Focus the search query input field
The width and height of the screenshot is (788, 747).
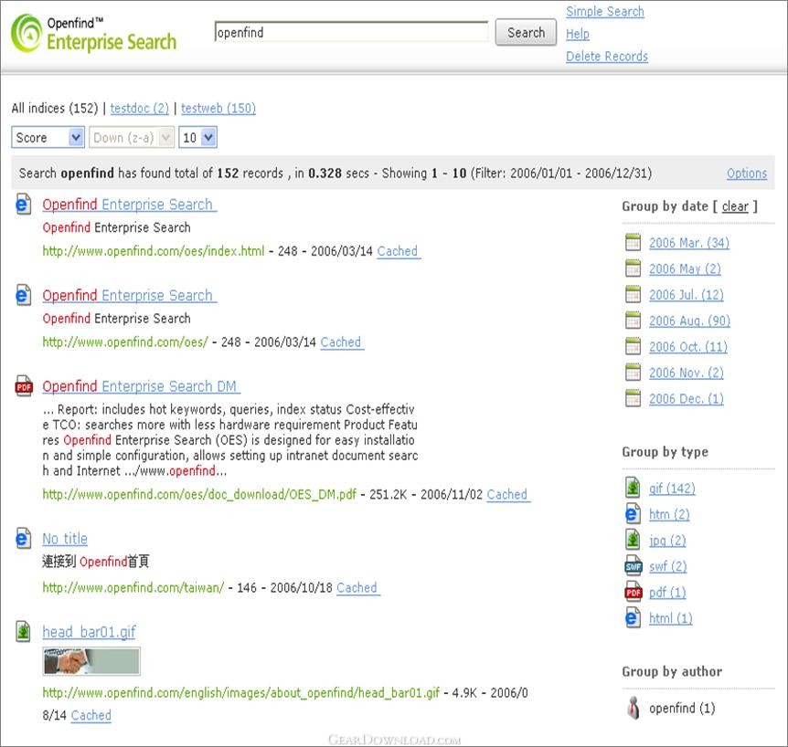click(351, 32)
